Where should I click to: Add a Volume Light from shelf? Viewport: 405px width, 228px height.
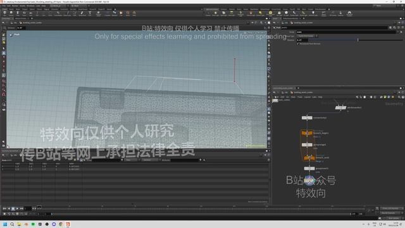pos(251,13)
